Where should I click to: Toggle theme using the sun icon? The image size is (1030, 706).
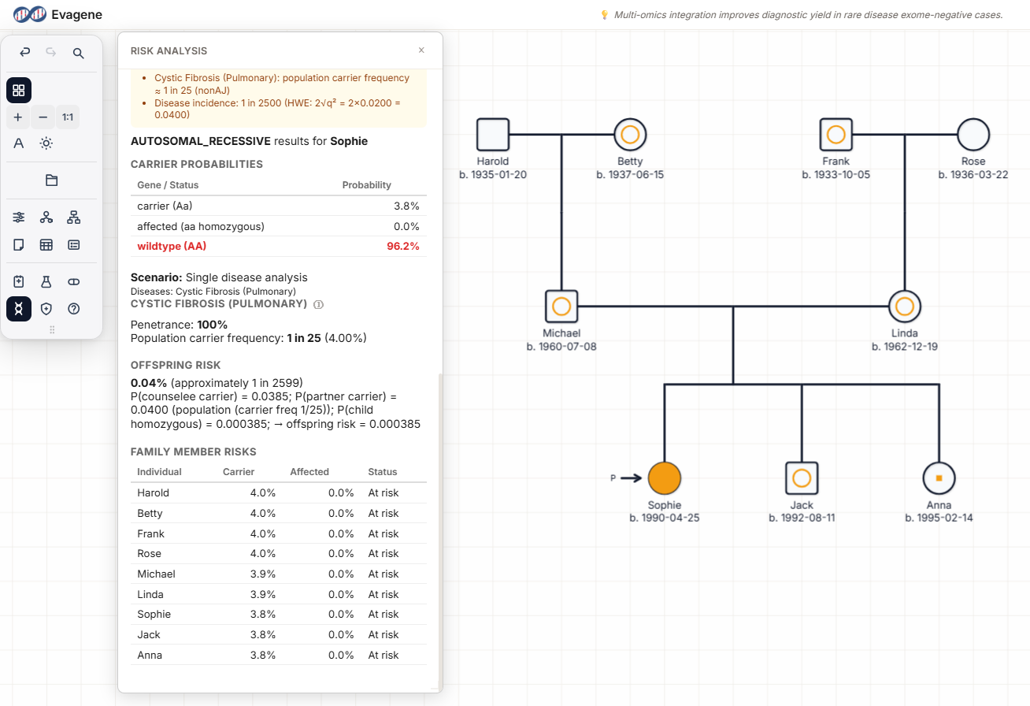(x=46, y=143)
